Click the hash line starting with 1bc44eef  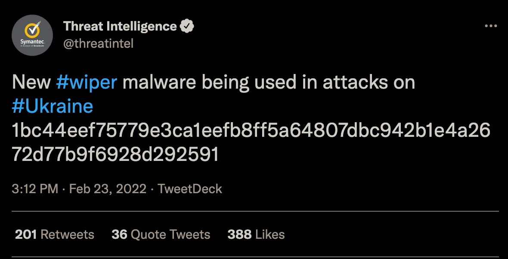click(x=252, y=131)
